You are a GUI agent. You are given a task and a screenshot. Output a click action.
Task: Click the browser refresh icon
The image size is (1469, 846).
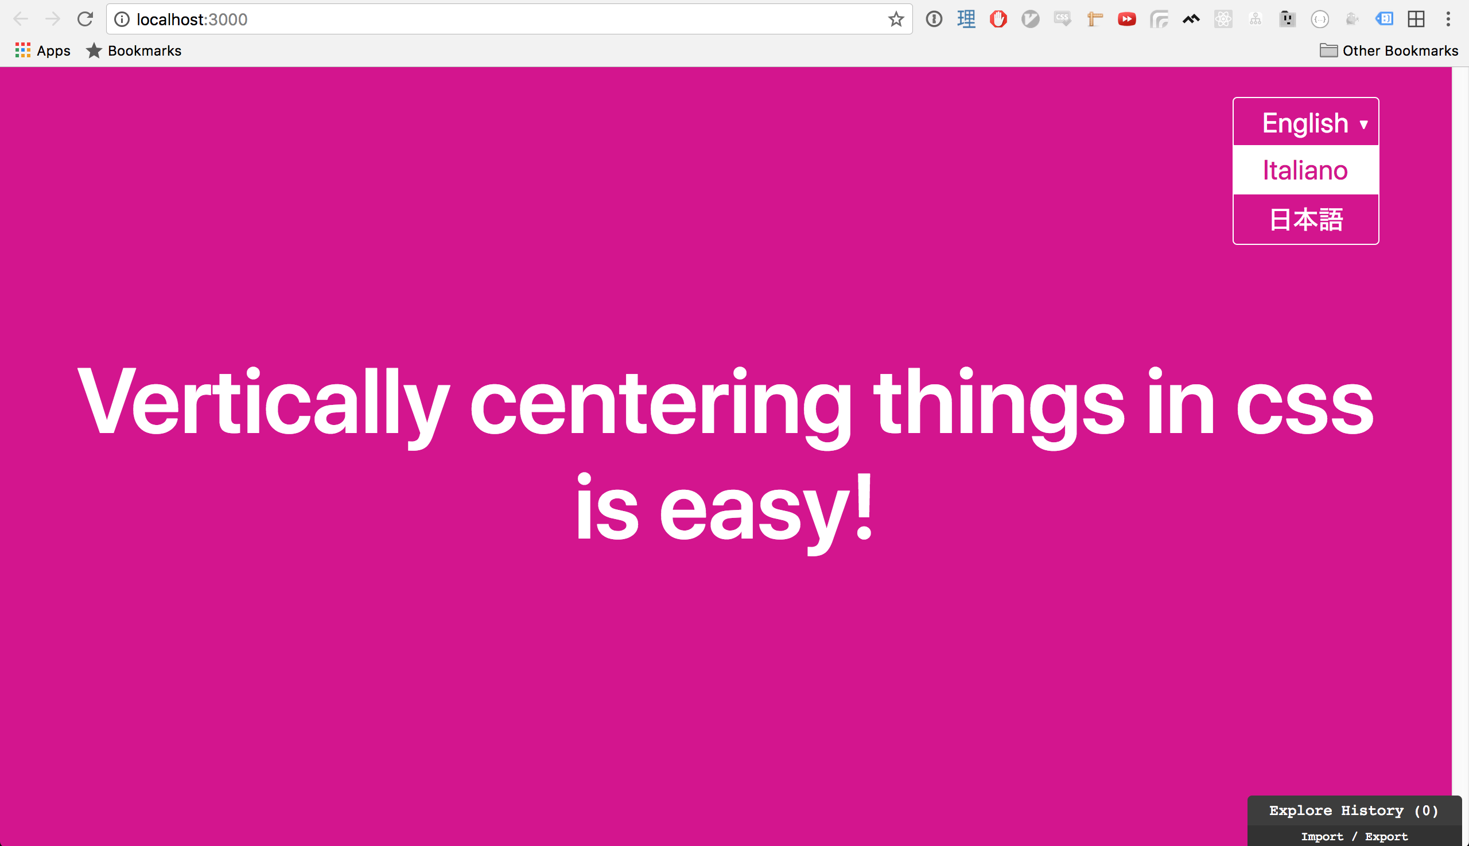click(x=86, y=17)
